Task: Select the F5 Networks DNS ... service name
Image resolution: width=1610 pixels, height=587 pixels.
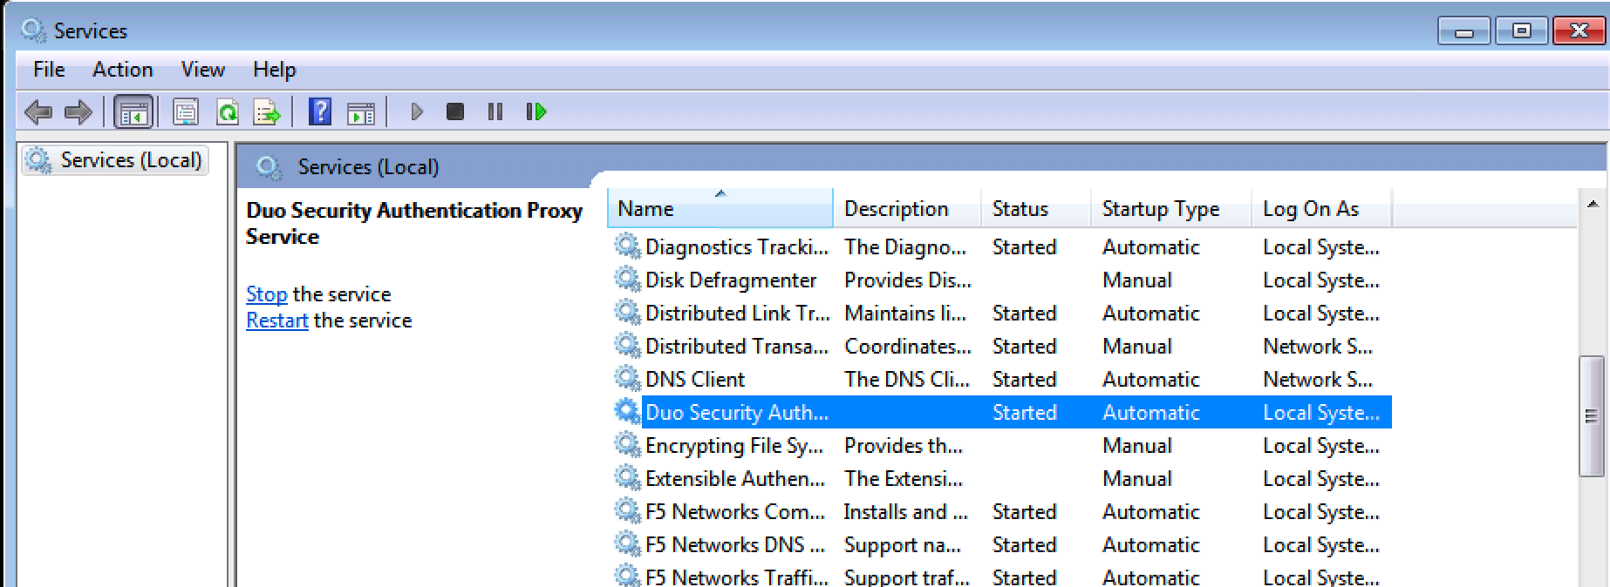Action: (735, 545)
